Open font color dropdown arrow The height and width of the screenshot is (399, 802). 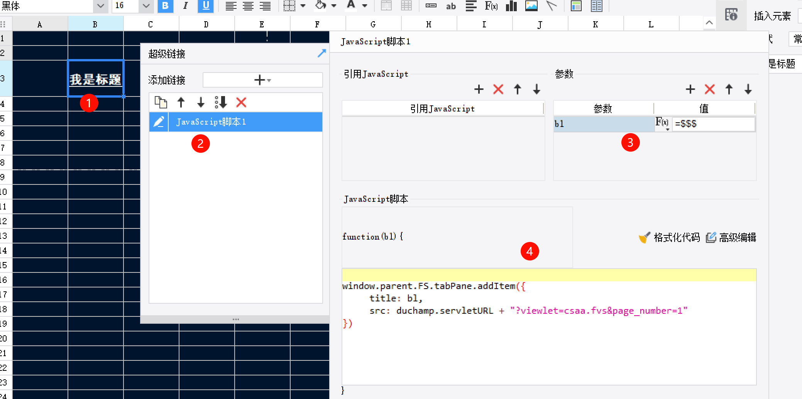click(364, 6)
